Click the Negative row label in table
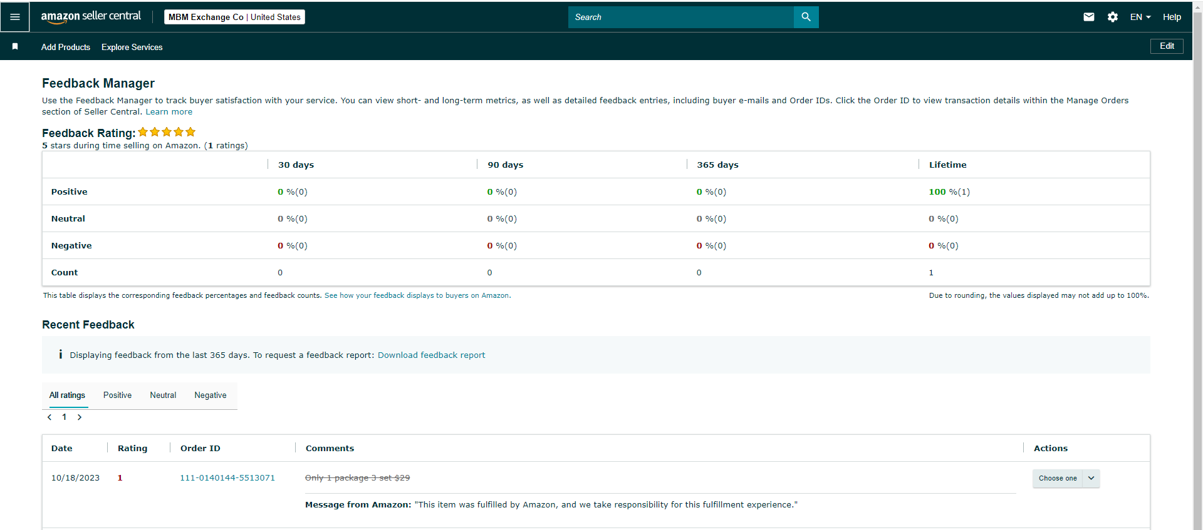The height and width of the screenshot is (530, 1203). pos(71,245)
